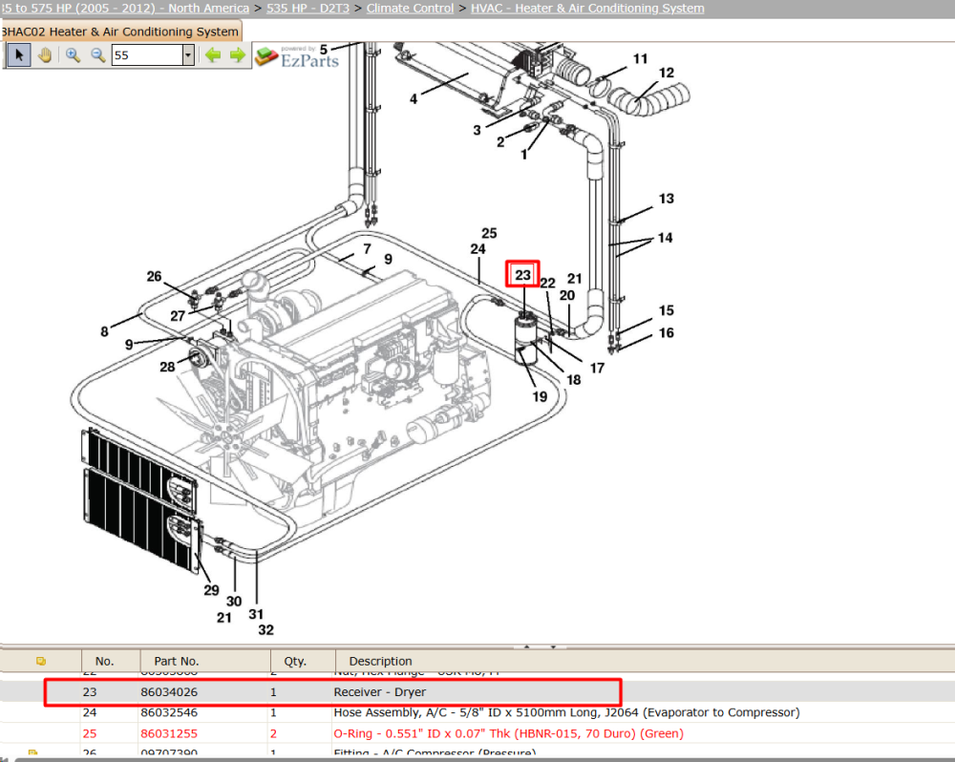Click callout 30 on the diagram

[x=234, y=602]
